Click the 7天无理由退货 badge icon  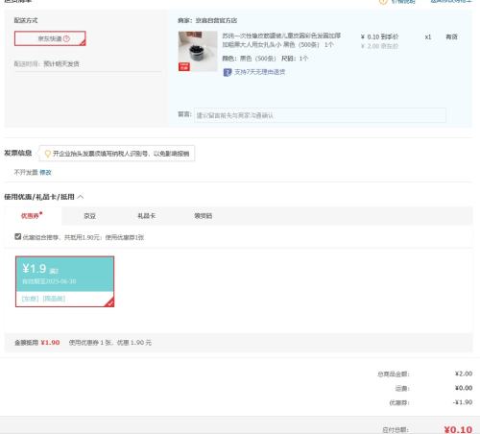point(228,72)
